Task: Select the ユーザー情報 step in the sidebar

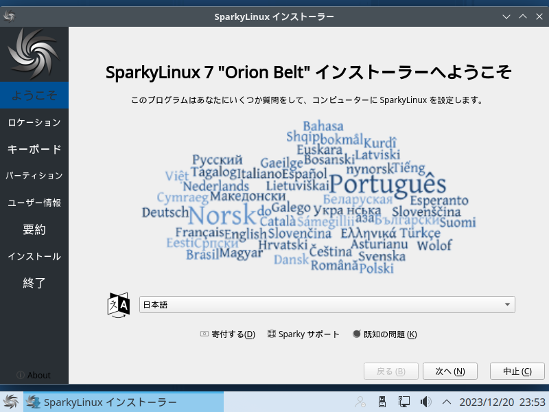Action: click(x=34, y=203)
